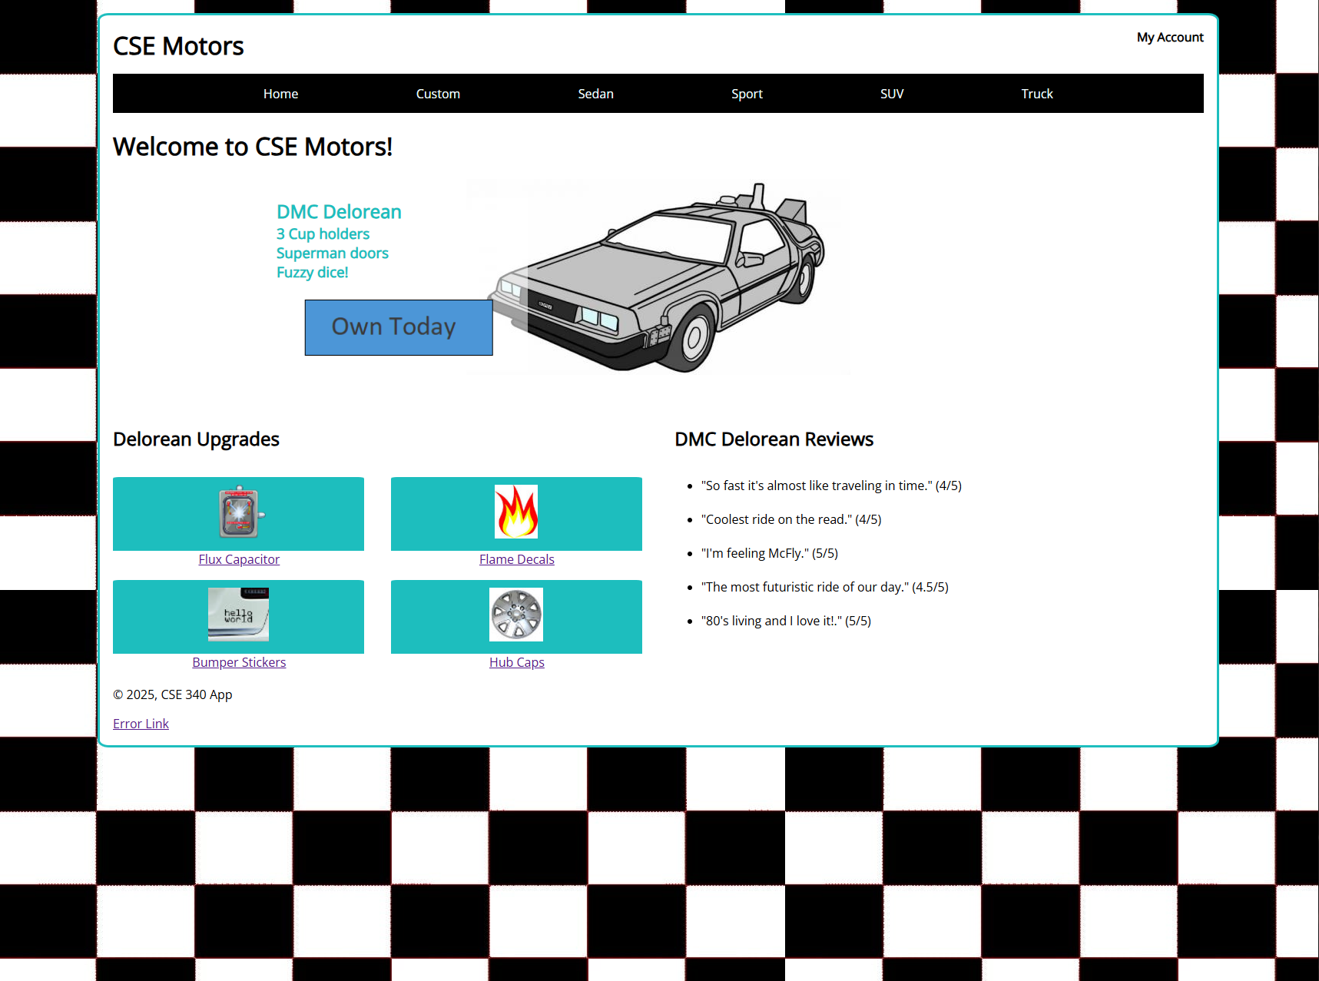
Task: Click the Welcome to CSE Motors heading
Action: tap(253, 147)
